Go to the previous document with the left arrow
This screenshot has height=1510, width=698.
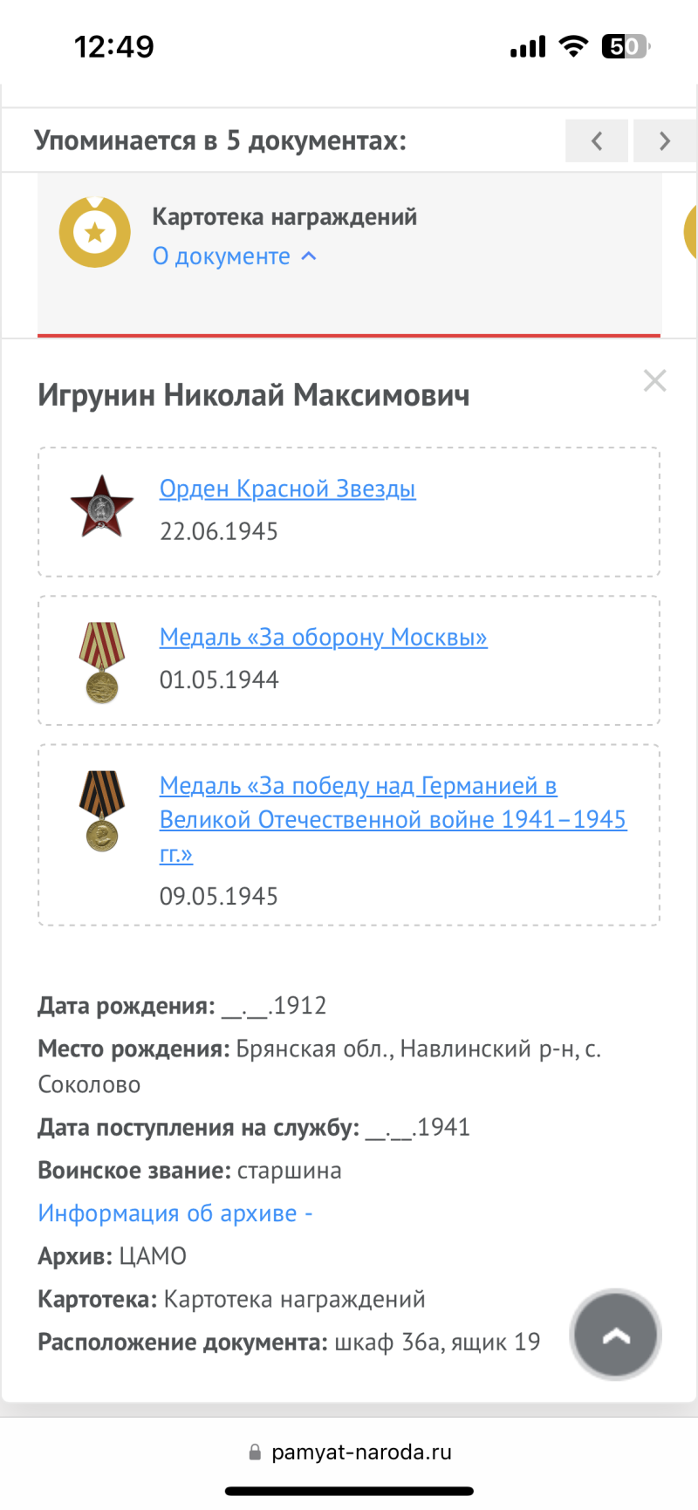[x=597, y=140]
